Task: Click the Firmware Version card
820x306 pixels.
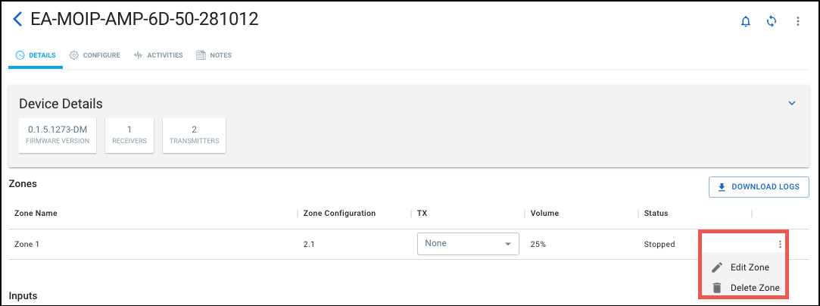Action: click(x=58, y=135)
